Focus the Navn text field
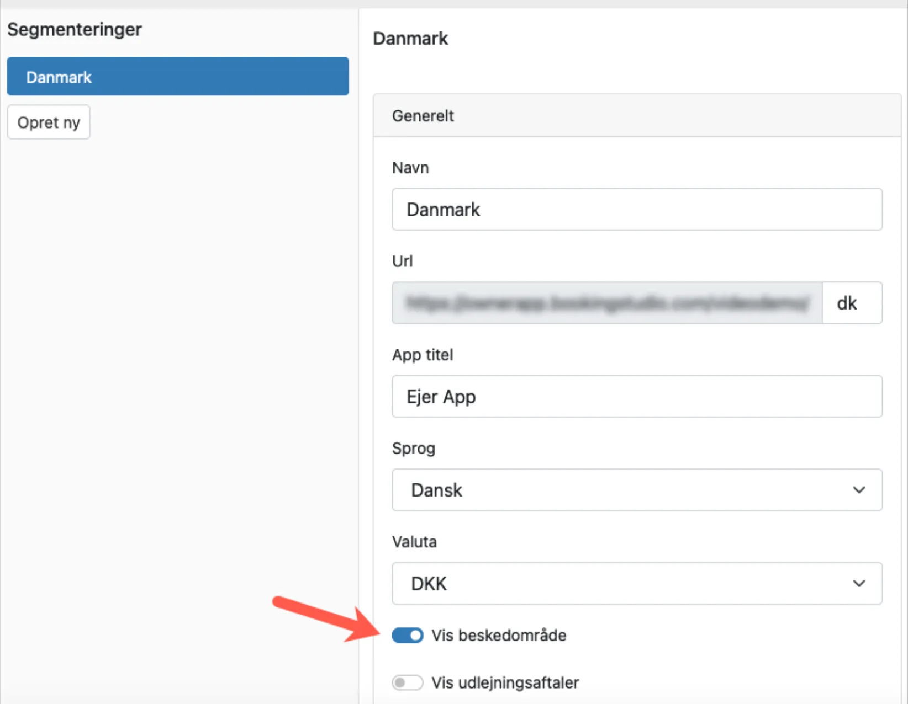Image resolution: width=908 pixels, height=704 pixels. point(636,210)
